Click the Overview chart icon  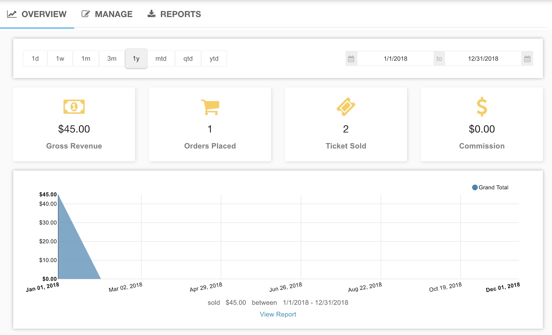pyautogui.click(x=12, y=14)
